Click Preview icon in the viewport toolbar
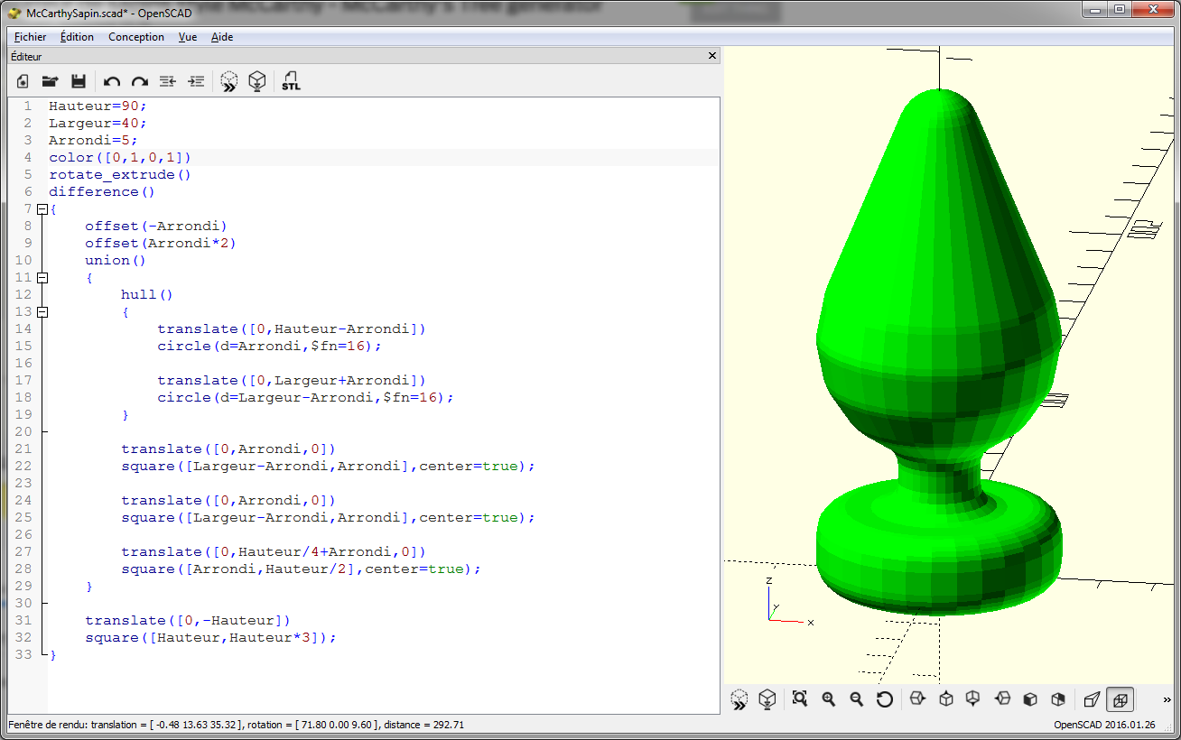The image size is (1181, 740). coord(739,698)
